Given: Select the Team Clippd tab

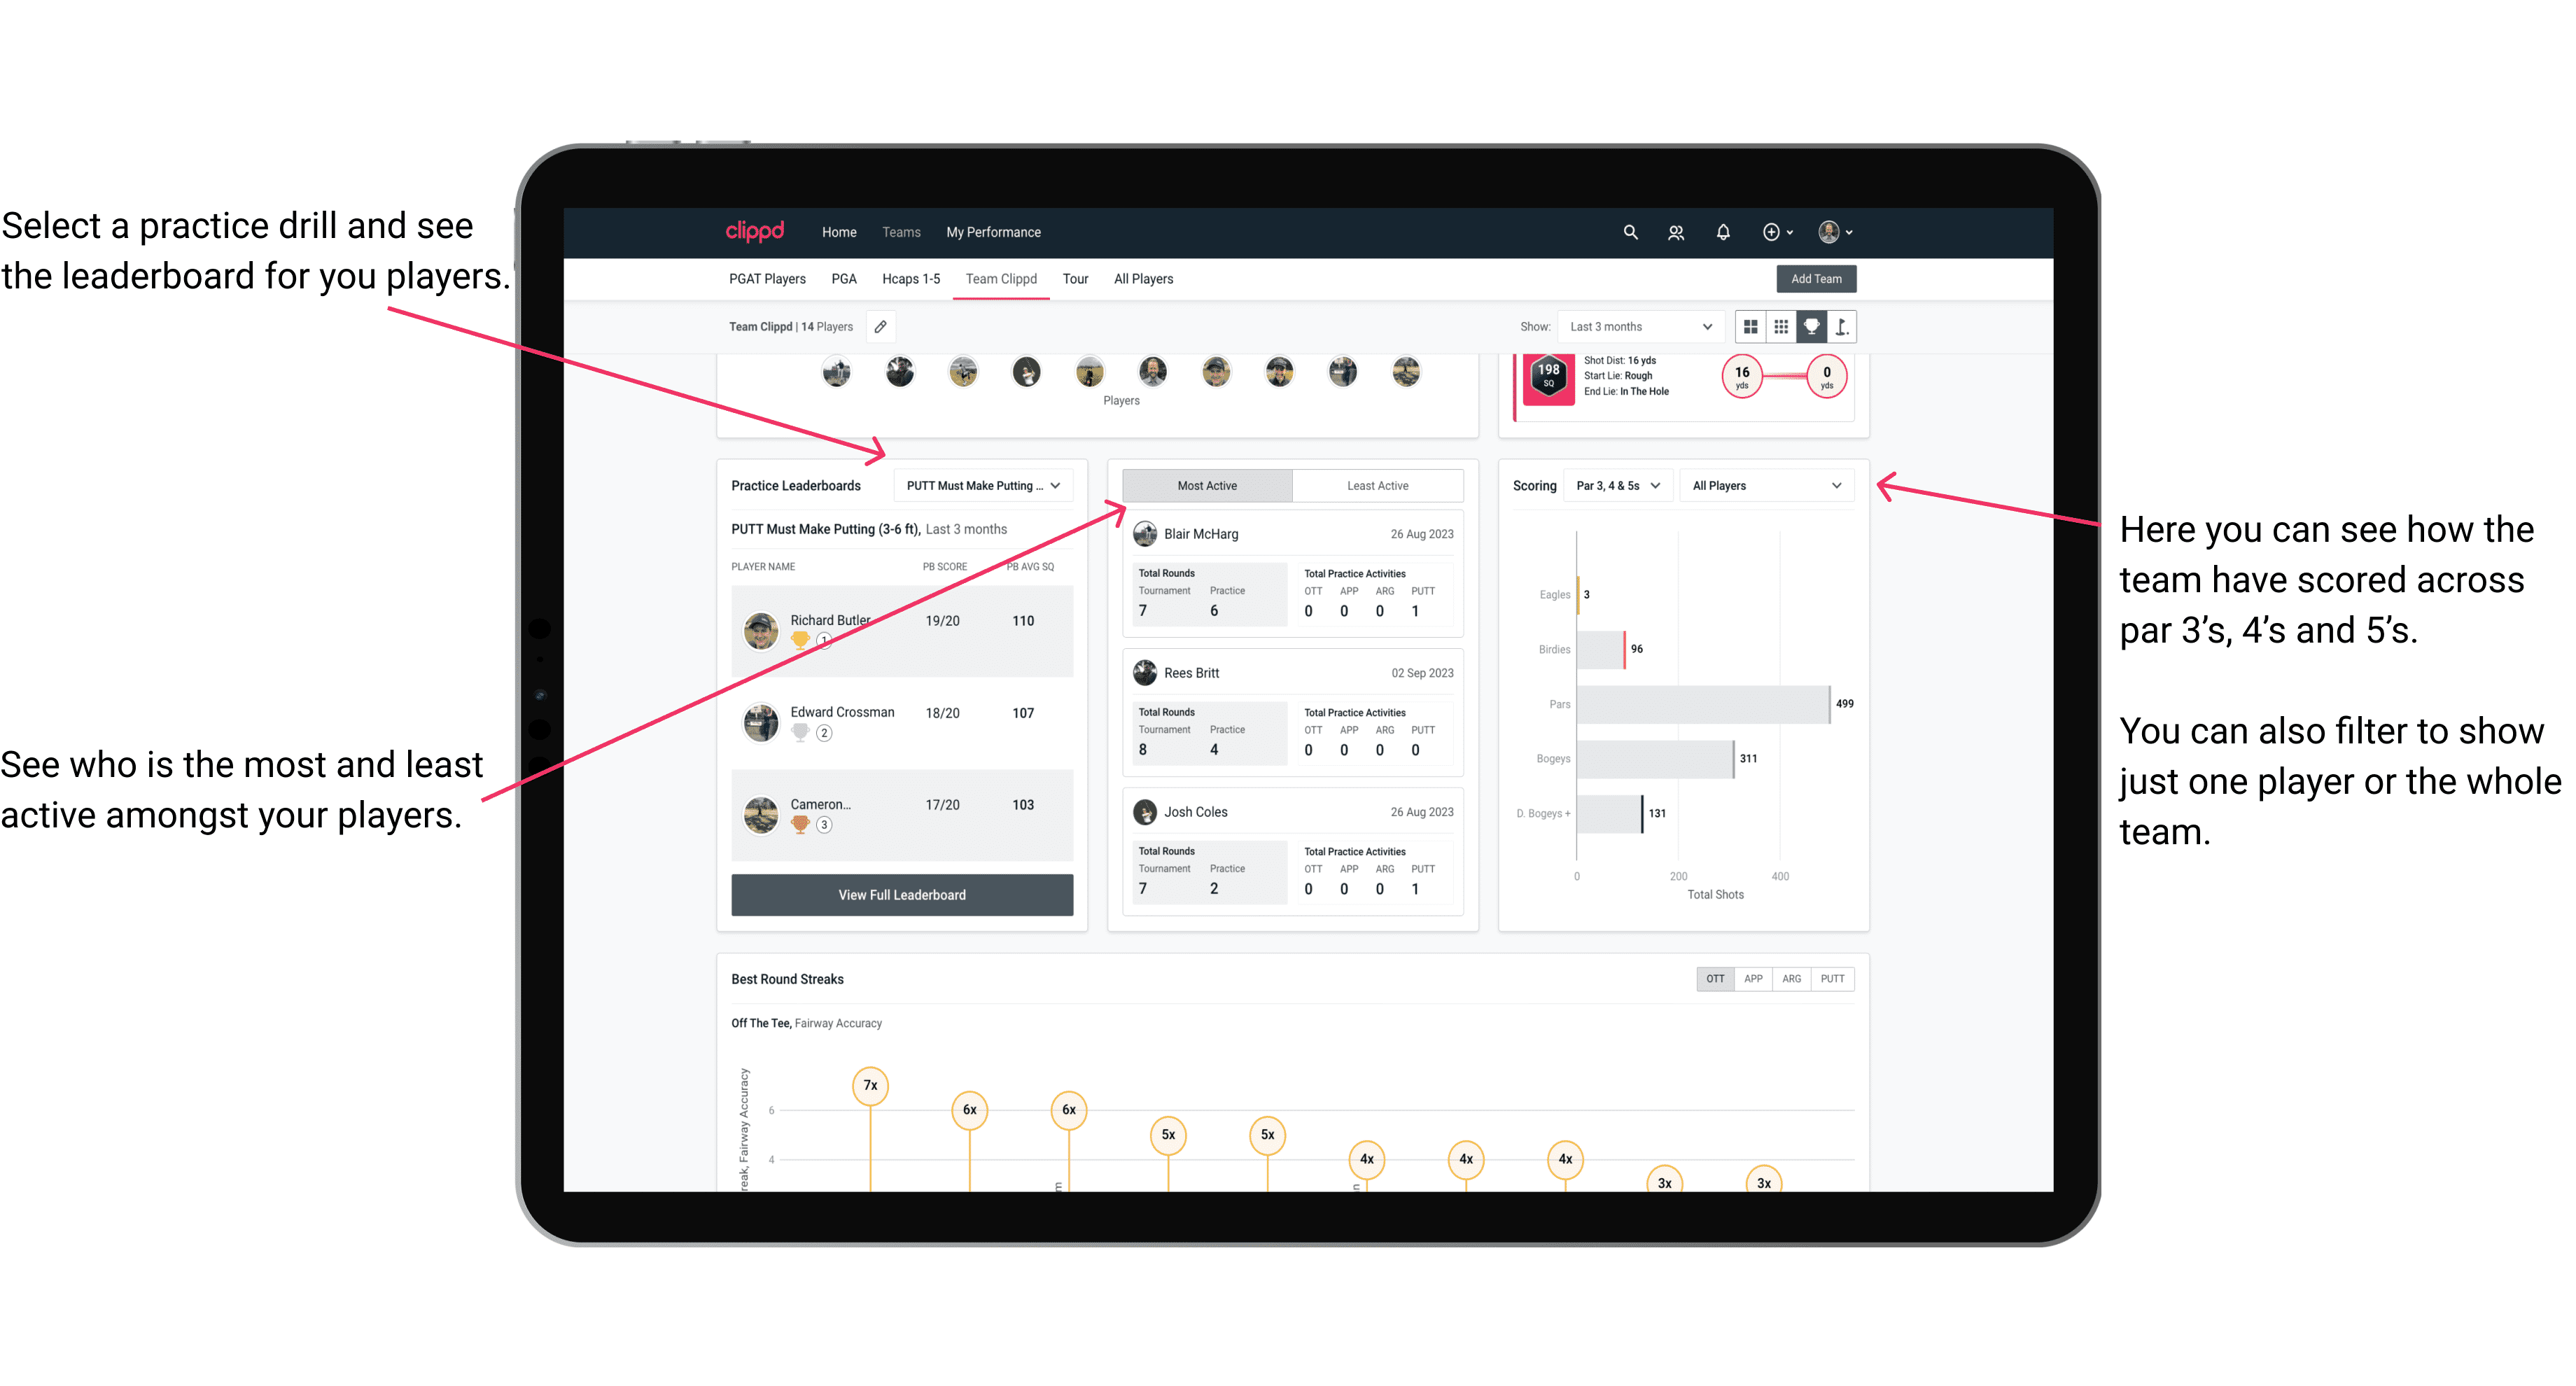Looking at the screenshot, I should click(1003, 278).
